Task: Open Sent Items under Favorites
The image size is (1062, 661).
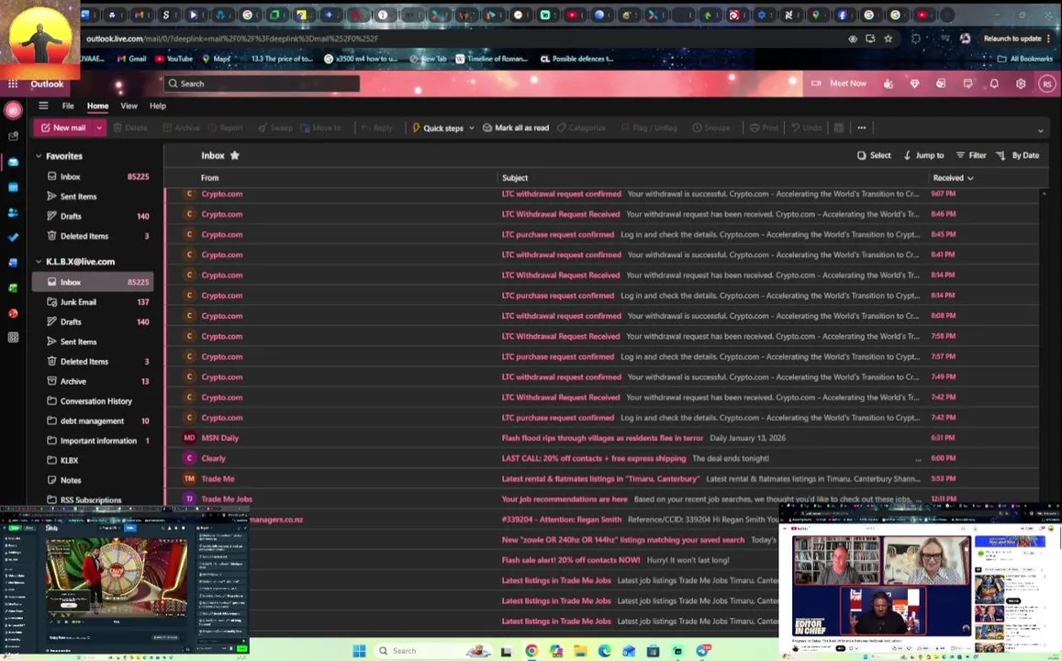Action: click(x=93, y=196)
